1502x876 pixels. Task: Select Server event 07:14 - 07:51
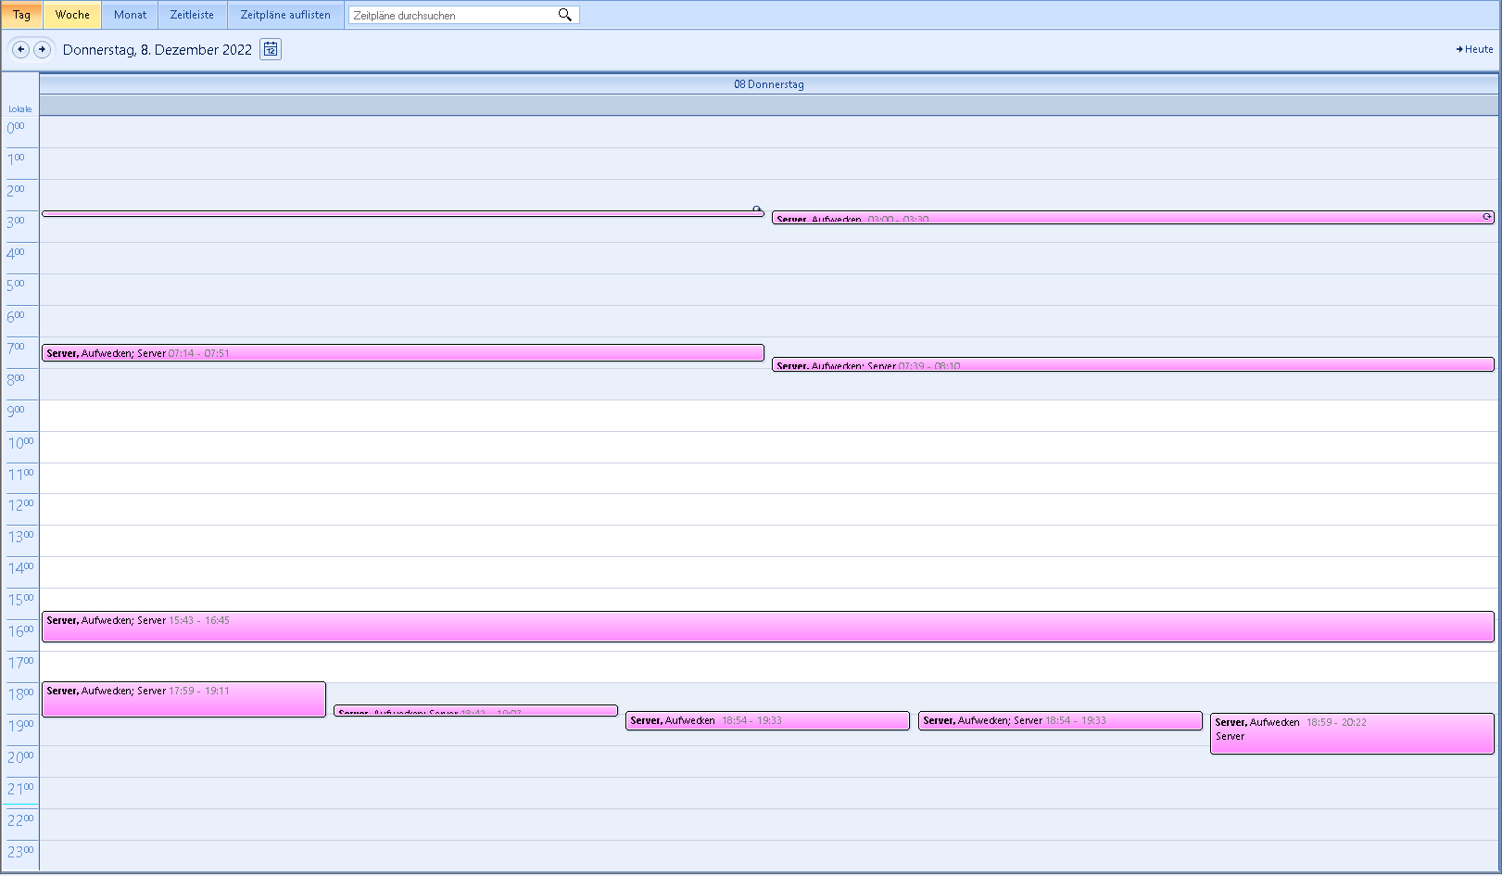[x=403, y=353]
